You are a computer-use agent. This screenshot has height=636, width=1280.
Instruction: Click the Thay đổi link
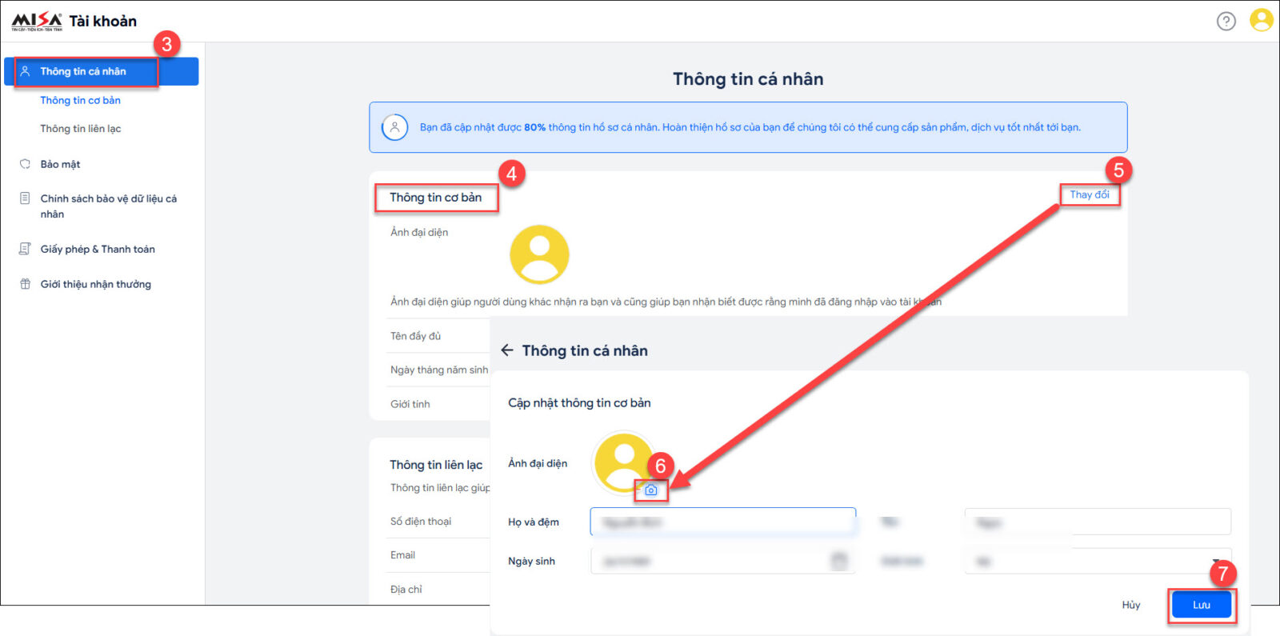click(1089, 194)
